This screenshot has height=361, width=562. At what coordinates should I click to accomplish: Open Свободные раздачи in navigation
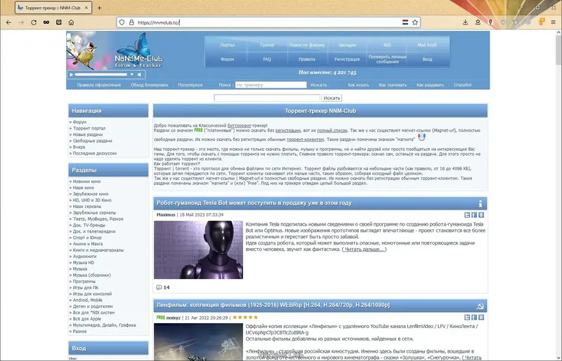click(93, 141)
